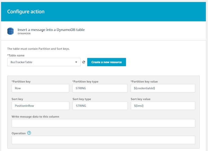Select the Insert a message into DynamoDB heading
This screenshot has width=208, height=151.
tap(51, 29)
